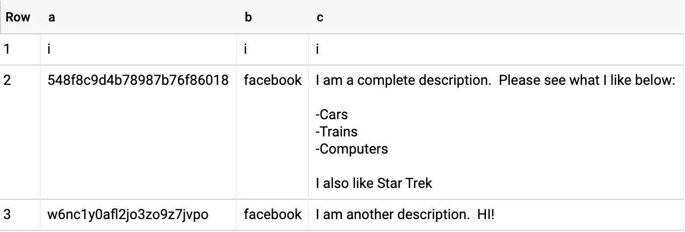
Task: Select row number 1 cell
Action: coord(6,49)
